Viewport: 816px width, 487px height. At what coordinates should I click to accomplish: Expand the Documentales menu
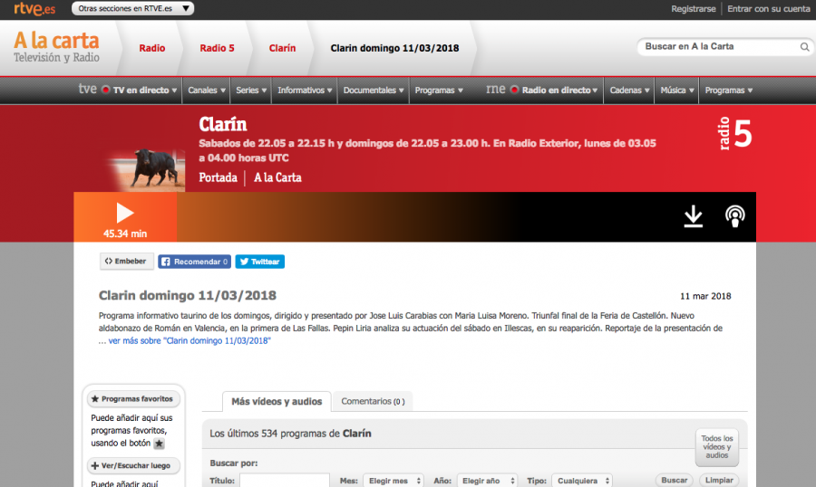tap(374, 91)
